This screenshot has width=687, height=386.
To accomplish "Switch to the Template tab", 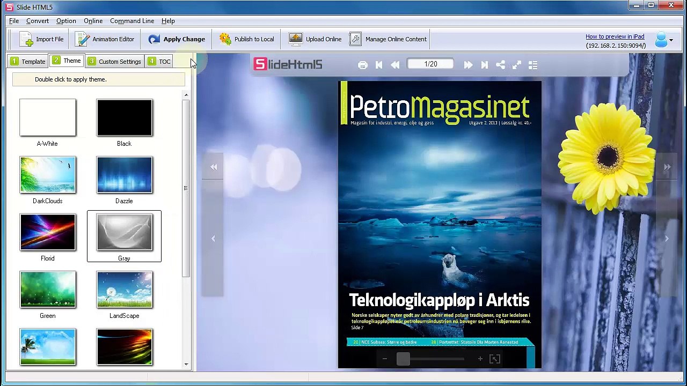I will [x=28, y=61].
